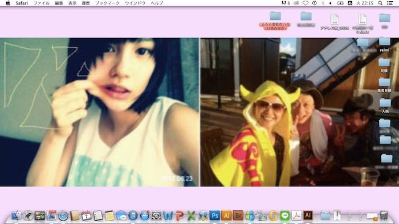This screenshot has height=224, width=399.
Task: Click the clock showing 火 22:15
Action: [x=365, y=3]
